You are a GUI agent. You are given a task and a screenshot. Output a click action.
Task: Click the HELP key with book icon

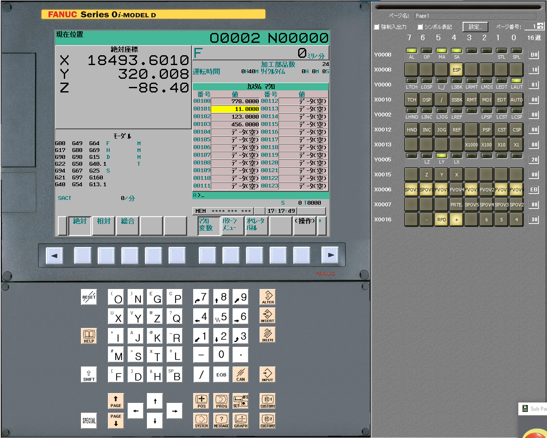pos(89,336)
